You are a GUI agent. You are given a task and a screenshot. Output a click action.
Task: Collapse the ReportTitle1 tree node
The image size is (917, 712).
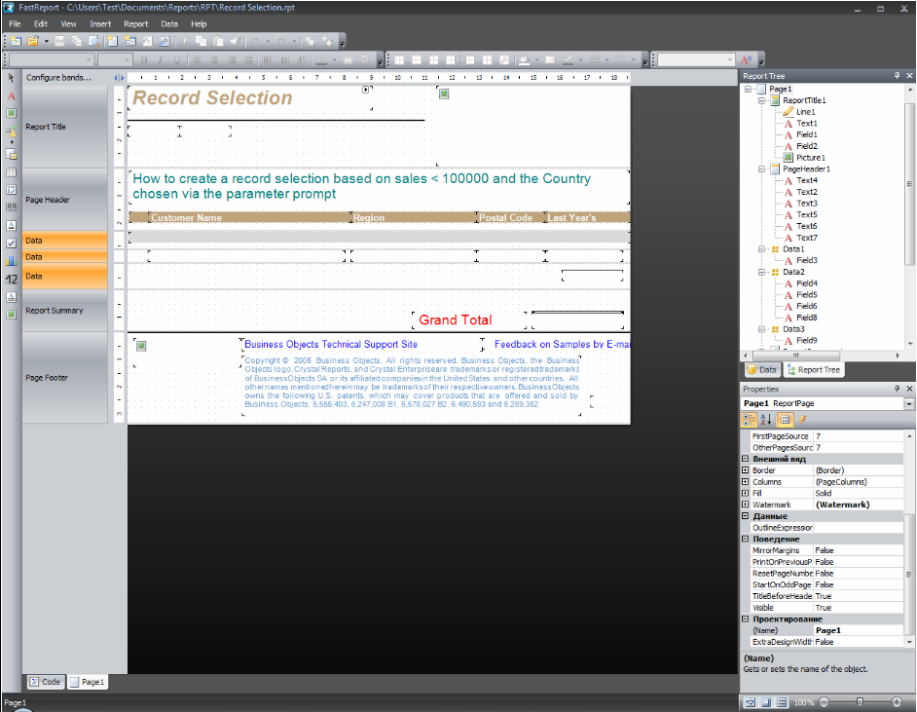(761, 100)
